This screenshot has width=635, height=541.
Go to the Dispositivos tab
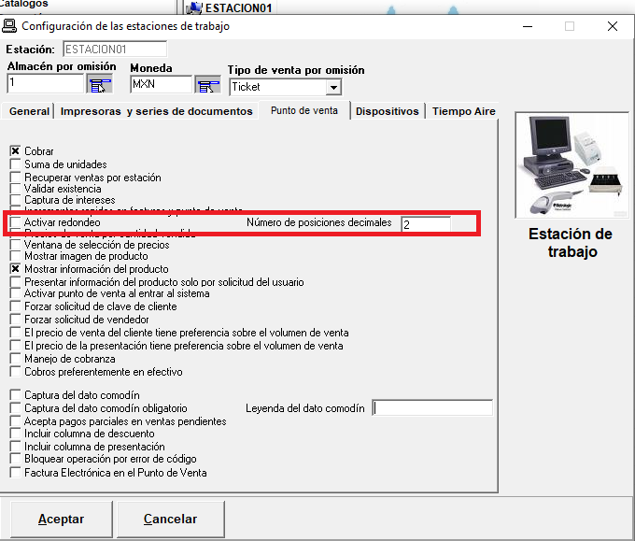tap(388, 111)
